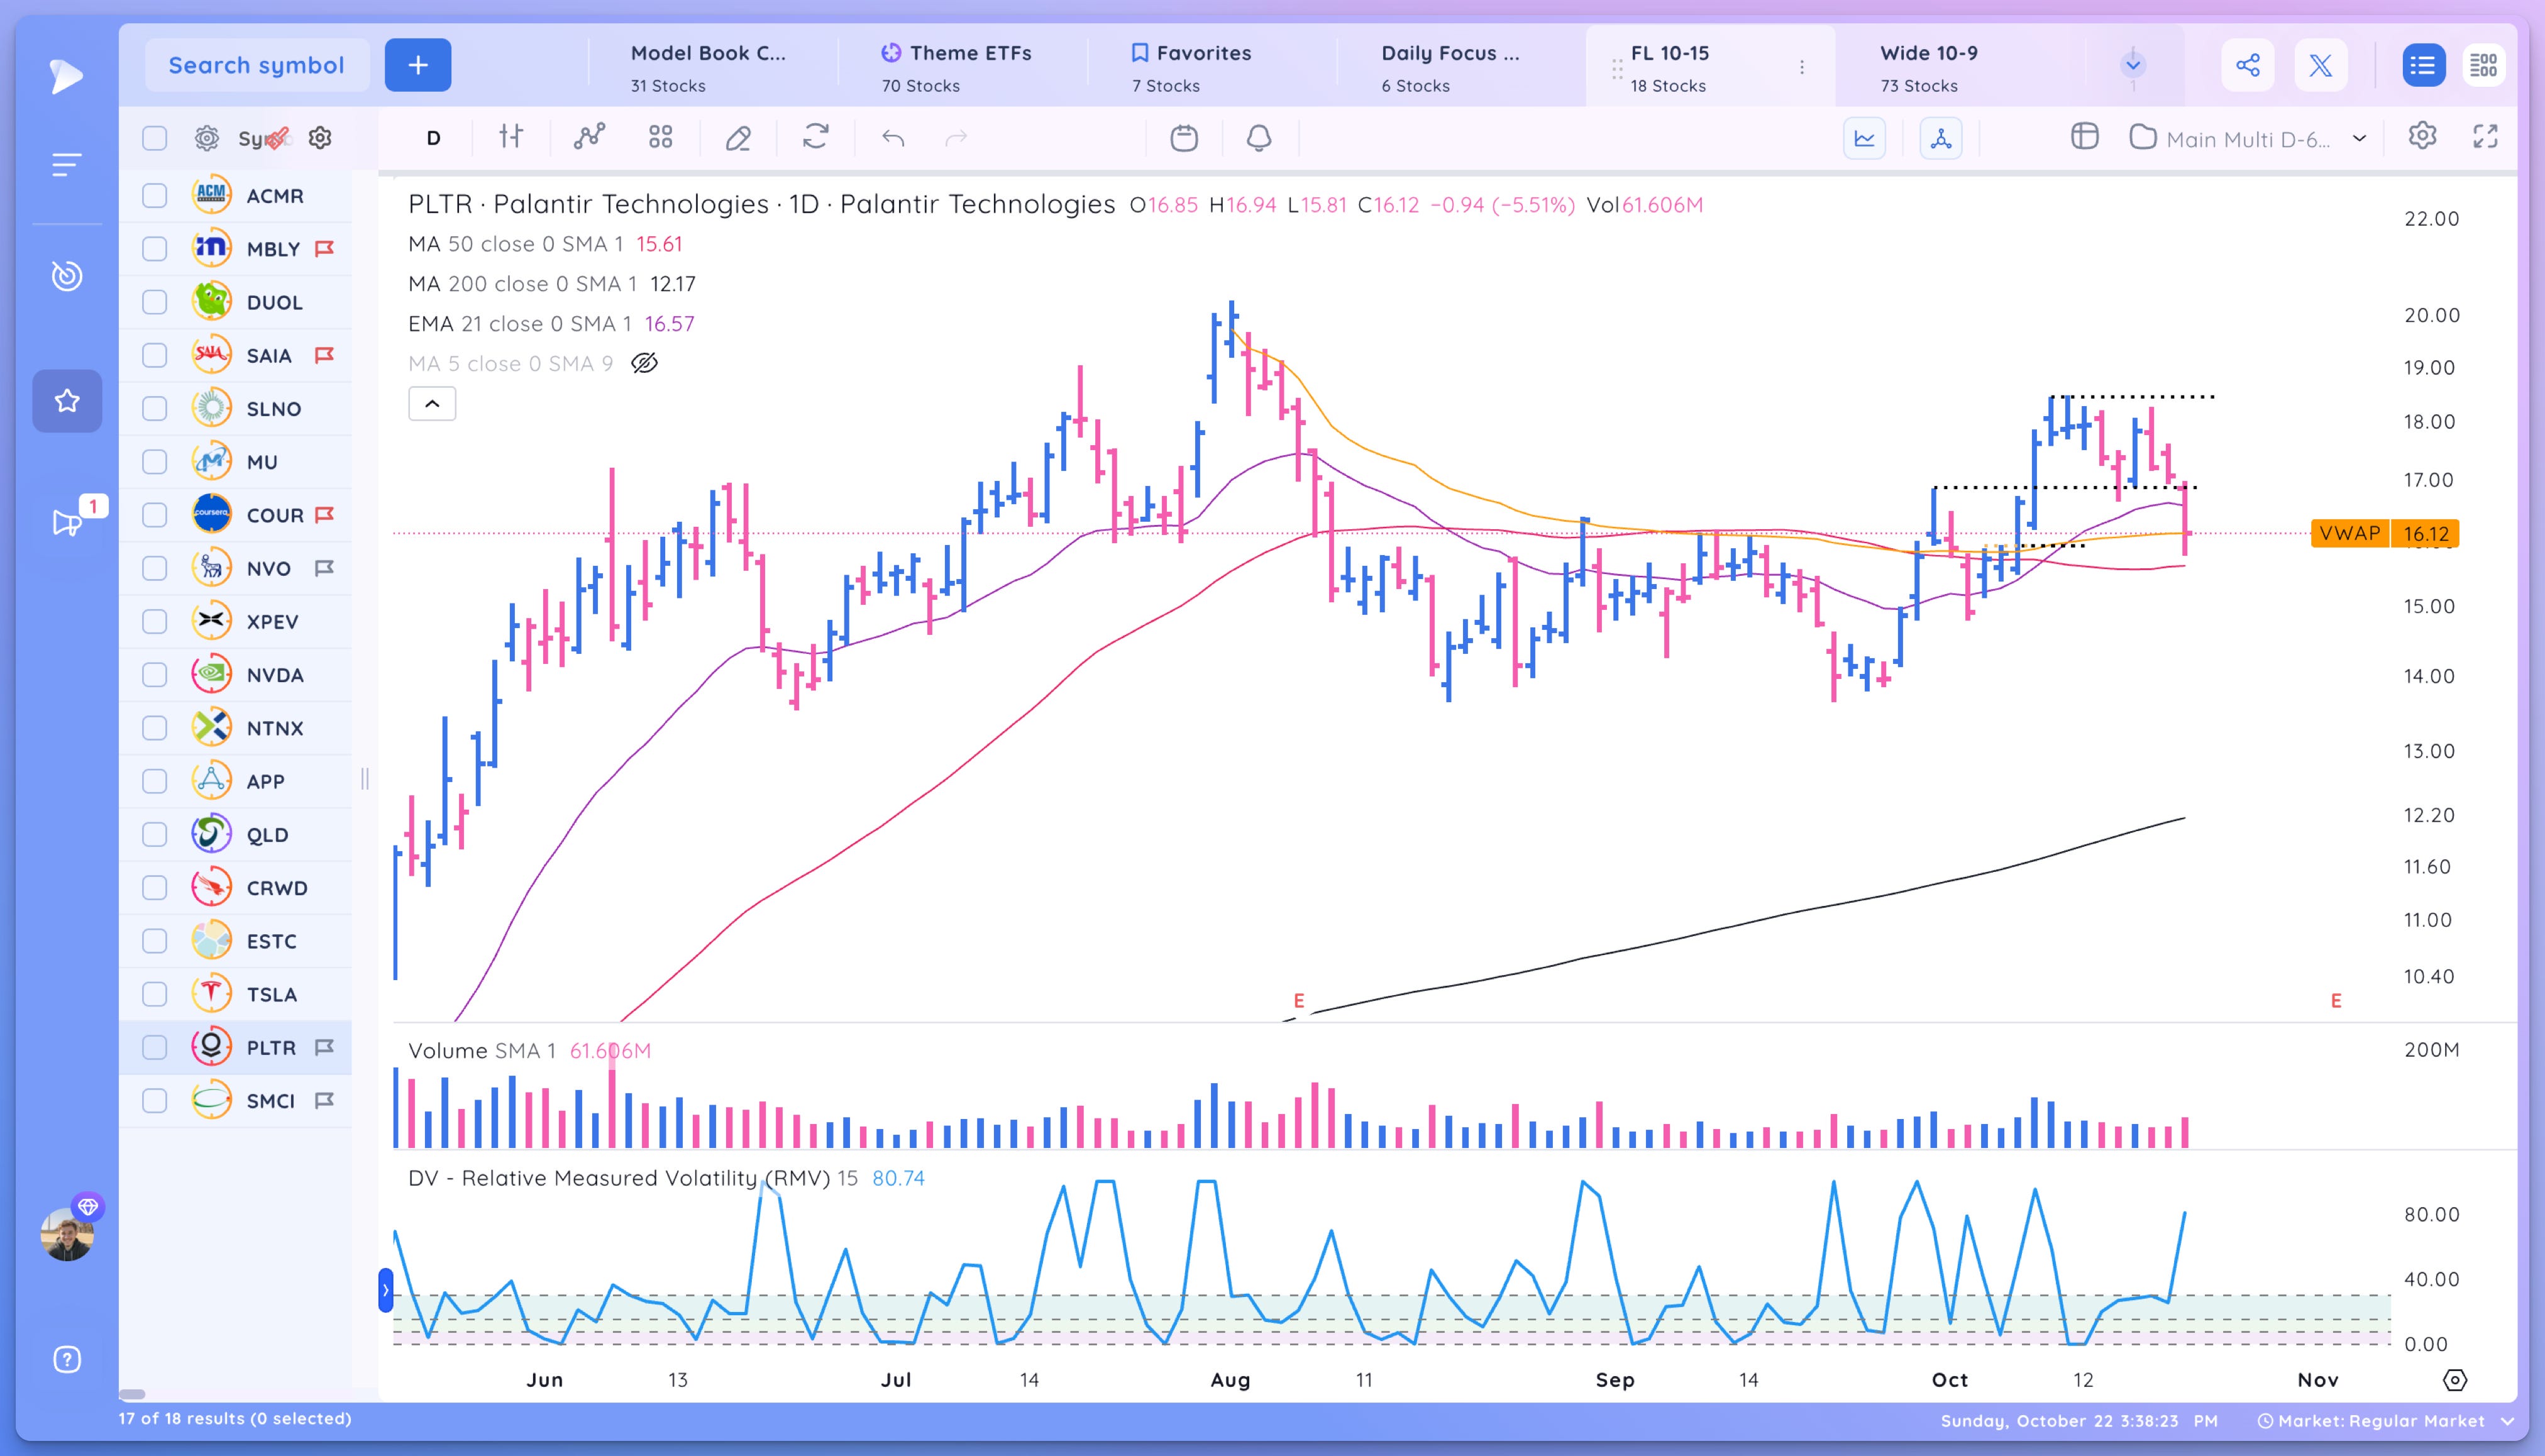Viewport: 2545px width, 1456px height.
Task: Select the star watchlists icon in sidebar
Action: point(67,401)
